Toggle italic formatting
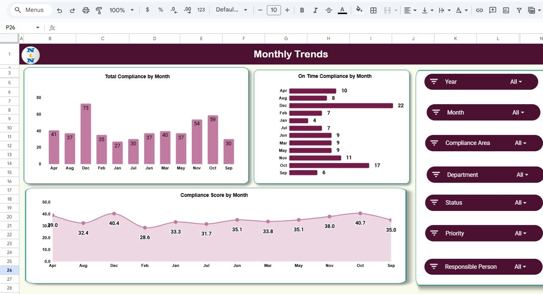This screenshot has height=294, width=543. tap(315, 10)
